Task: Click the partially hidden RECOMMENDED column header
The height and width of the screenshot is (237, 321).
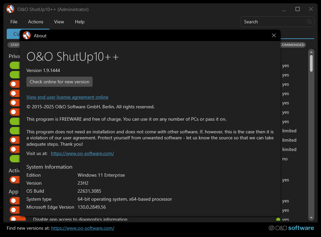Action: pyautogui.click(x=293, y=45)
